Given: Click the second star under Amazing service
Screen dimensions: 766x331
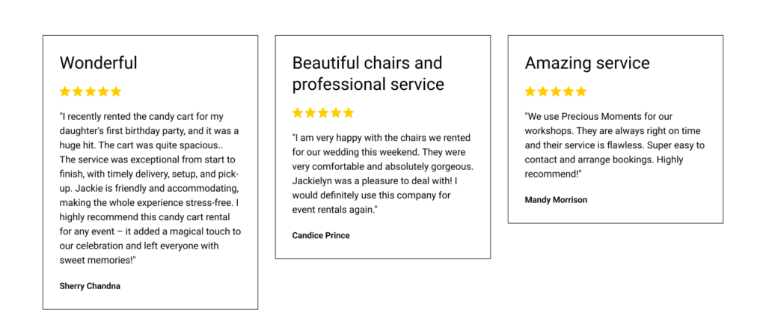Looking at the screenshot, I should coord(543,91).
